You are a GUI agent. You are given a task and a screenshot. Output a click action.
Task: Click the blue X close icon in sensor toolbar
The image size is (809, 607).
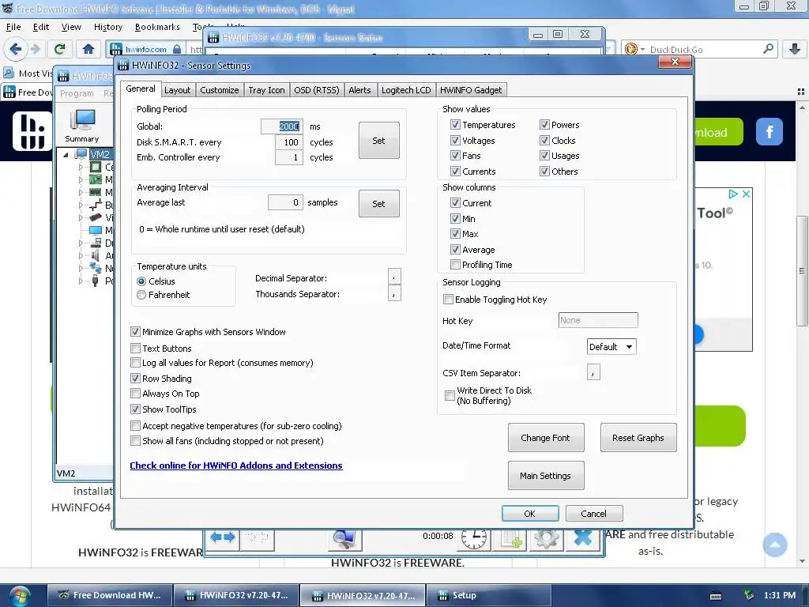pyautogui.click(x=582, y=538)
